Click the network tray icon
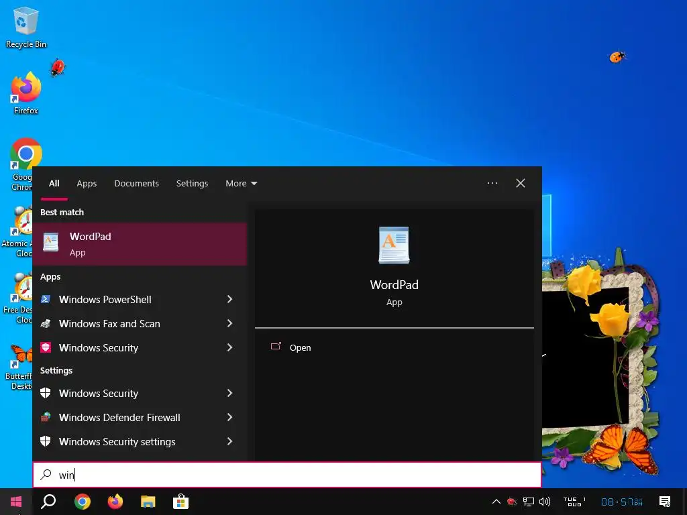Image resolution: width=687 pixels, height=515 pixels. click(529, 502)
